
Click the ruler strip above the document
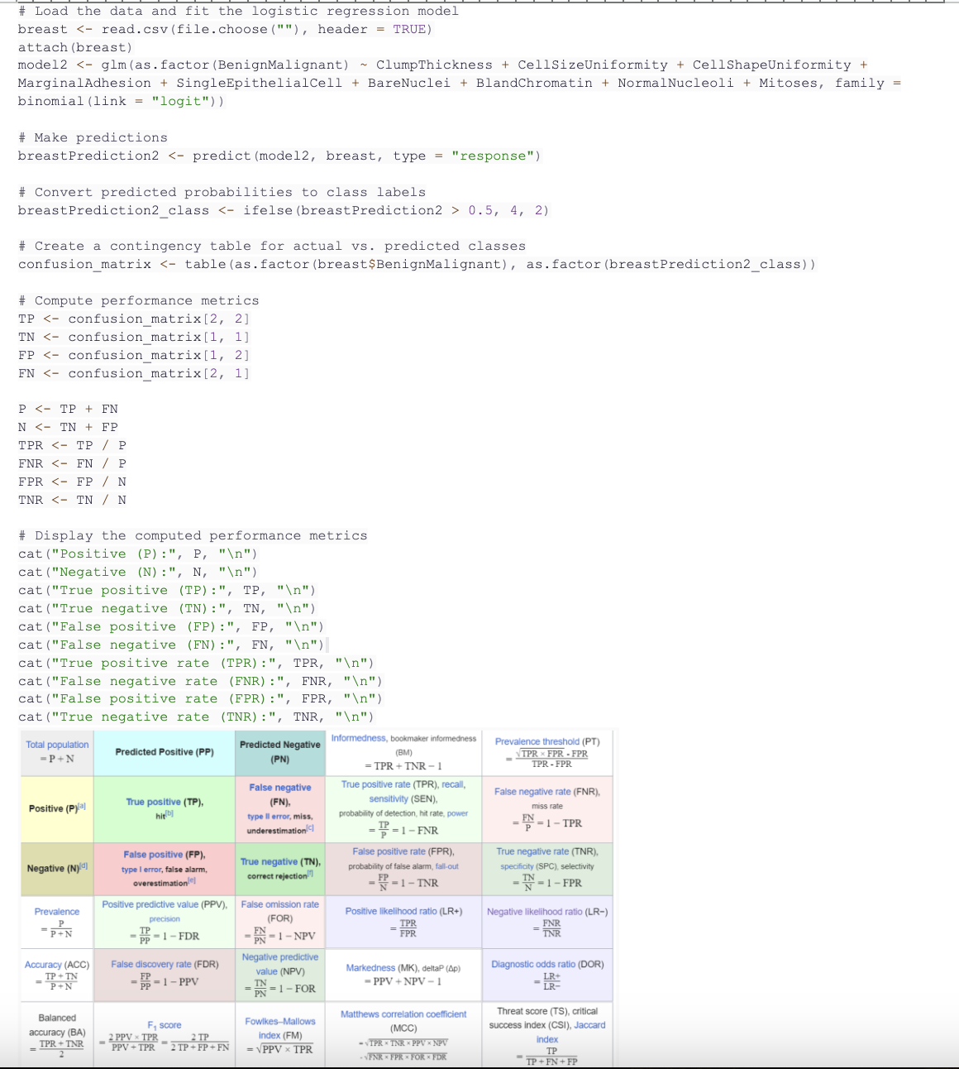479,2
